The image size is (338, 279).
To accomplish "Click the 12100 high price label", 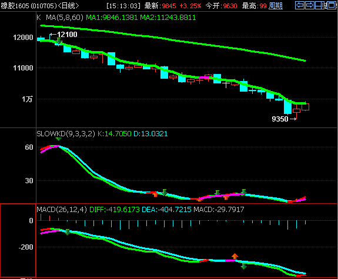I will tap(64, 35).
